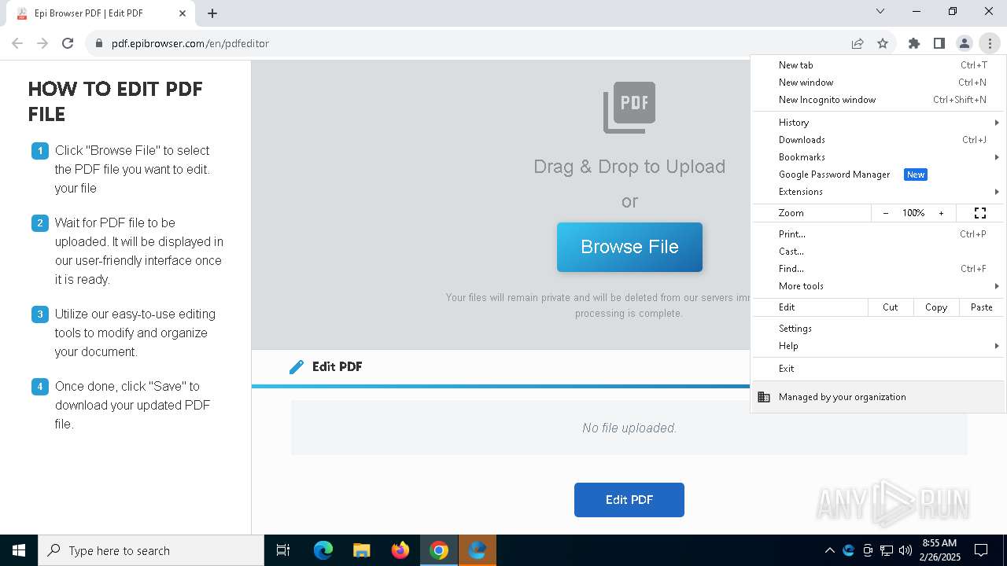
Task: Click the Browse File button
Action: point(629,247)
